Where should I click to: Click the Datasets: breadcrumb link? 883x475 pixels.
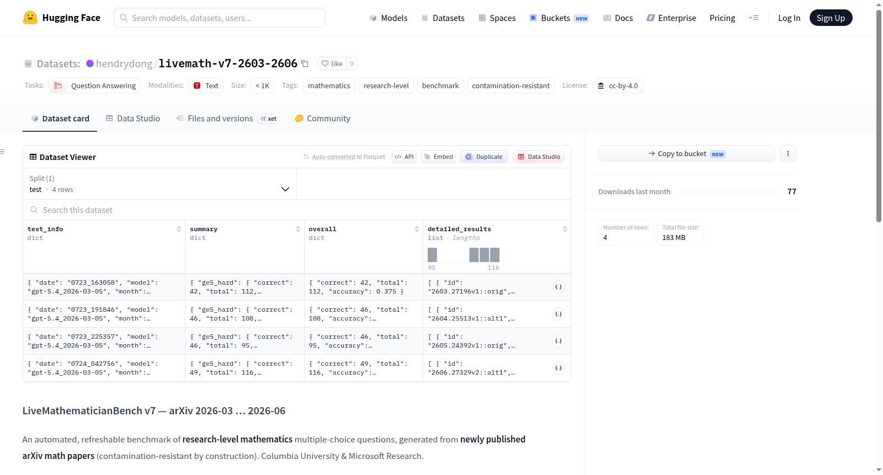(x=58, y=63)
